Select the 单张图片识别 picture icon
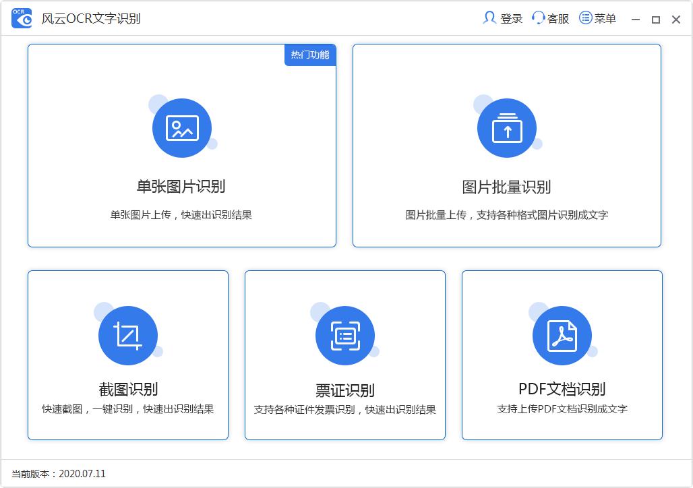Screen dimensions: 693x488 point(182,127)
